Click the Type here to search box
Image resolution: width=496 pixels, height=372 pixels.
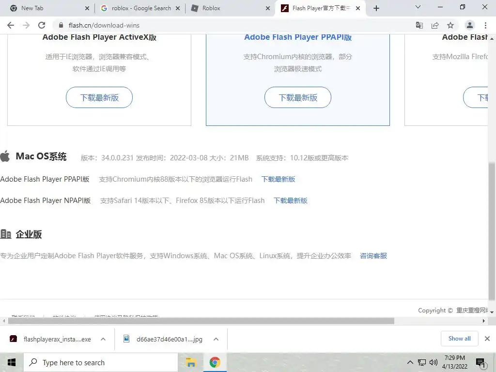point(101,362)
